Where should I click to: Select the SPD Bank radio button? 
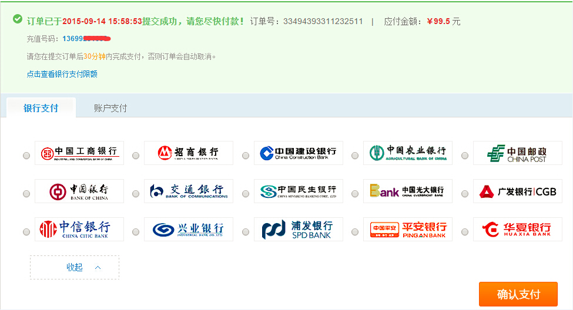click(x=246, y=232)
